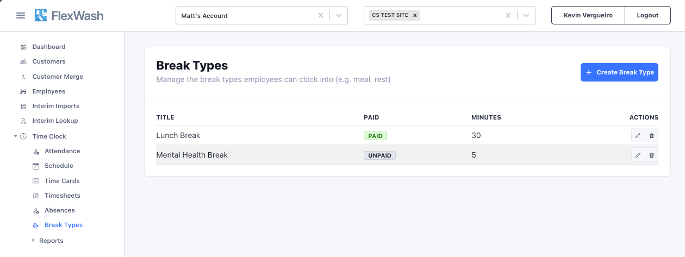This screenshot has width=685, height=257.
Task: Expand the account dropdown arrow
Action: [x=339, y=15]
